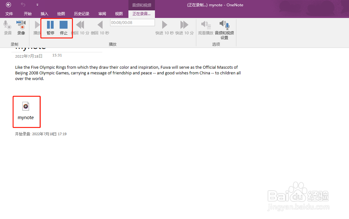Switch to the 绘图 ribbon tab
The width and height of the screenshot is (349, 219).
(61, 14)
